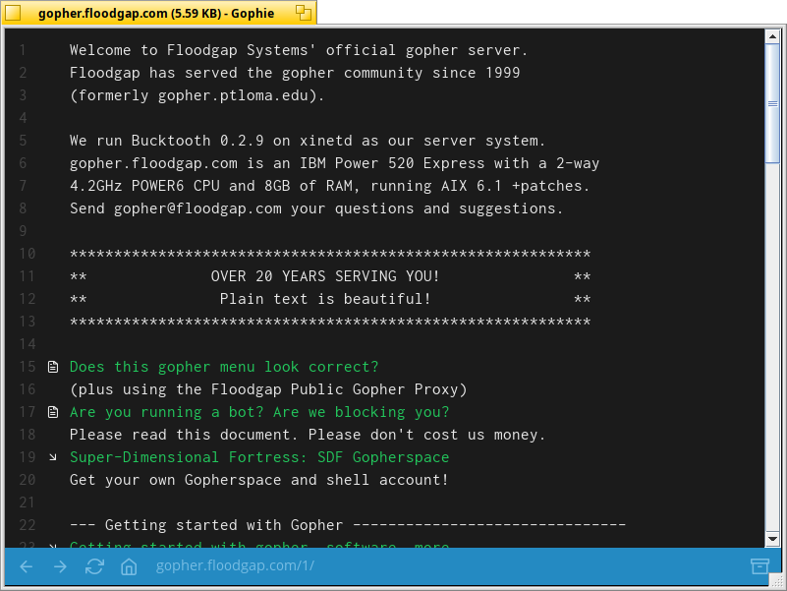
Task: Click the text '(formerly gopher.ptloma.edu).'
Action: [x=197, y=95]
